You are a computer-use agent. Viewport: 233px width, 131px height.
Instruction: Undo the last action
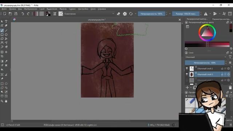coord(23,14)
